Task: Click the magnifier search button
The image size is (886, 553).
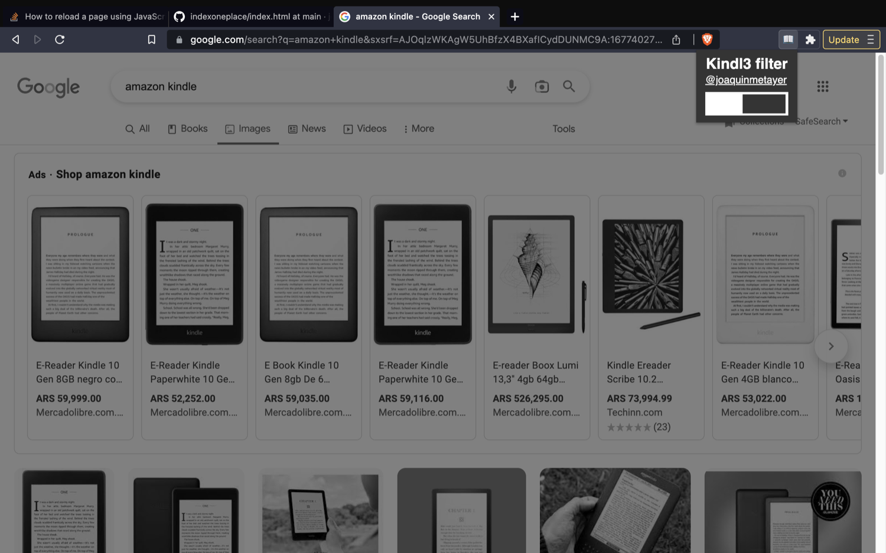Action: (x=569, y=86)
